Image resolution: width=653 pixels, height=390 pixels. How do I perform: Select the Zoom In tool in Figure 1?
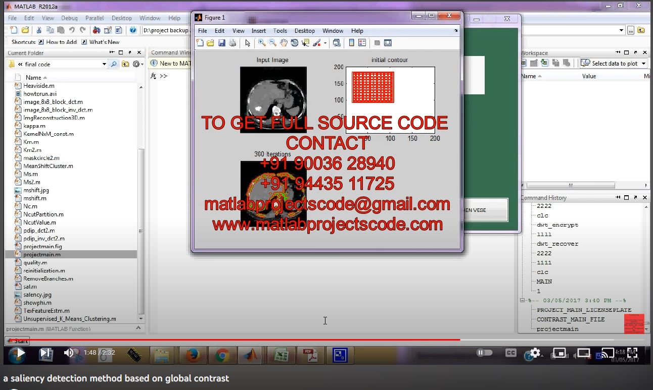click(262, 43)
